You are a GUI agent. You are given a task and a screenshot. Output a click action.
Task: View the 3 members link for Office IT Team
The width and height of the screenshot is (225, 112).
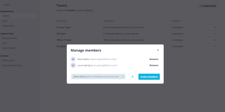[177, 40]
